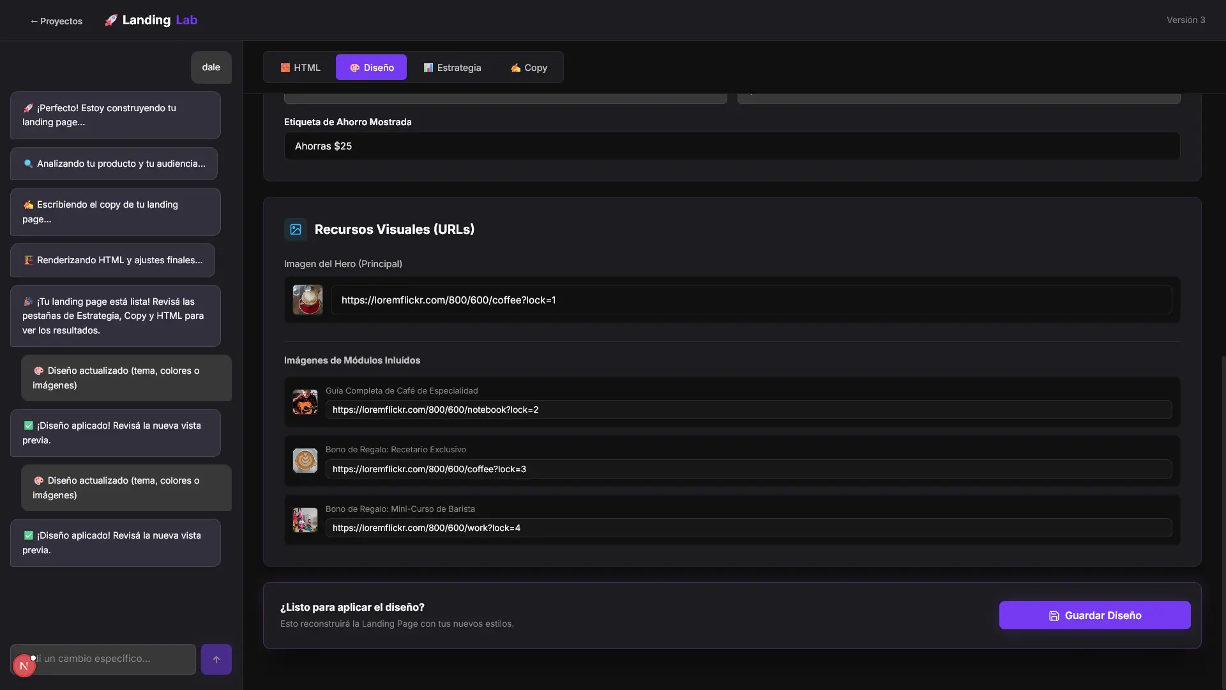Click the last '¡Diseño aplicado!' message
1226x690 pixels.
(x=116, y=543)
